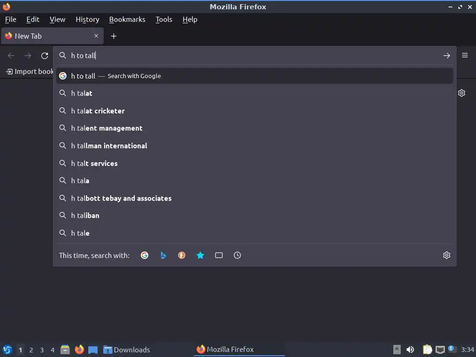Open volume control in system tray
Viewport: 476px width, 357px height.
click(410, 350)
